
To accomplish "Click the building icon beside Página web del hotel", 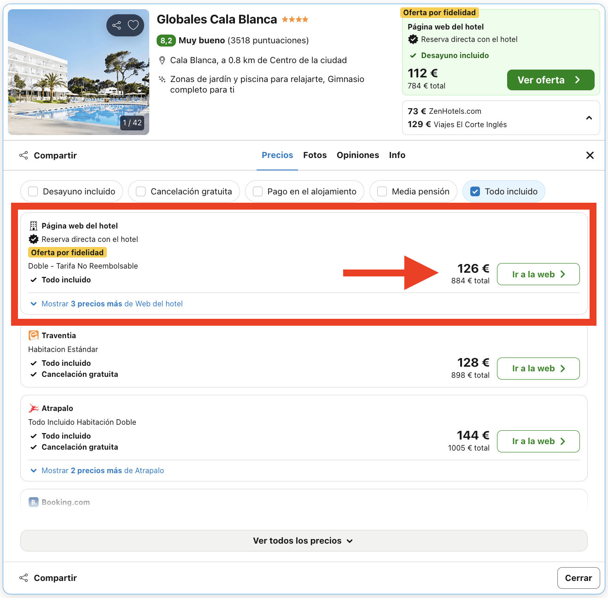I will point(33,226).
